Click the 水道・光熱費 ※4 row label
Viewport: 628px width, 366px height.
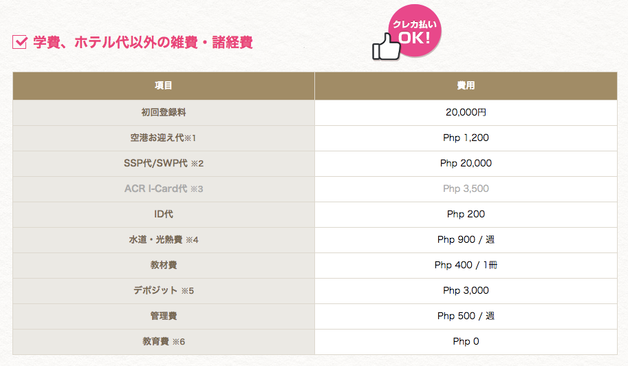164,239
